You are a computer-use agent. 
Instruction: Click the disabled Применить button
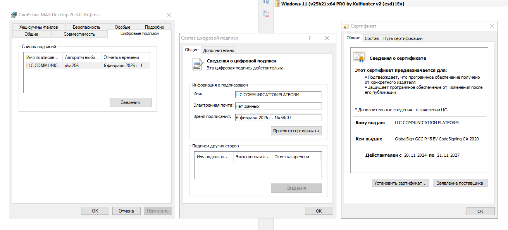point(158,211)
